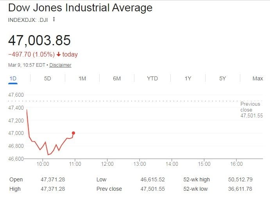Click the red down arrow icon
The width and height of the screenshot is (270, 204).
59,55
